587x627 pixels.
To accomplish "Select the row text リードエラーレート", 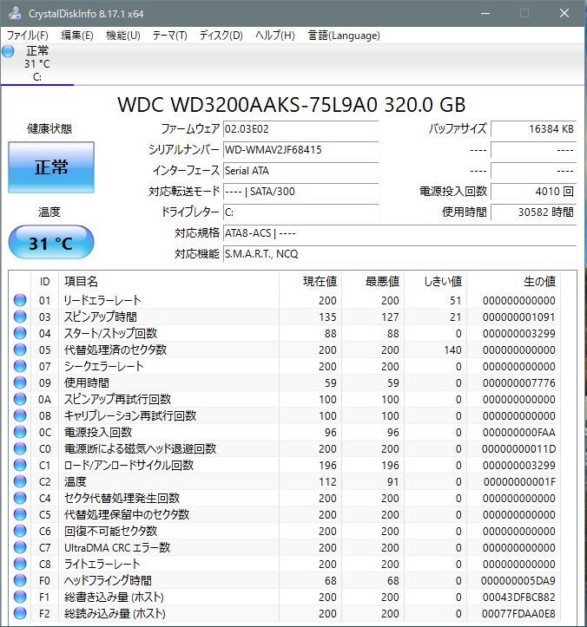I will tap(102, 300).
